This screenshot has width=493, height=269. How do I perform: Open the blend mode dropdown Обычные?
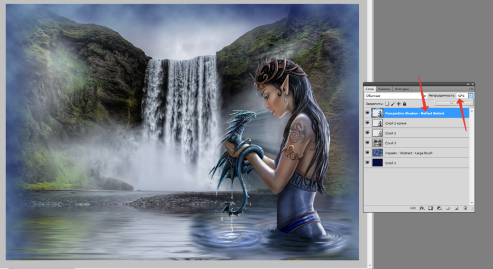click(395, 96)
